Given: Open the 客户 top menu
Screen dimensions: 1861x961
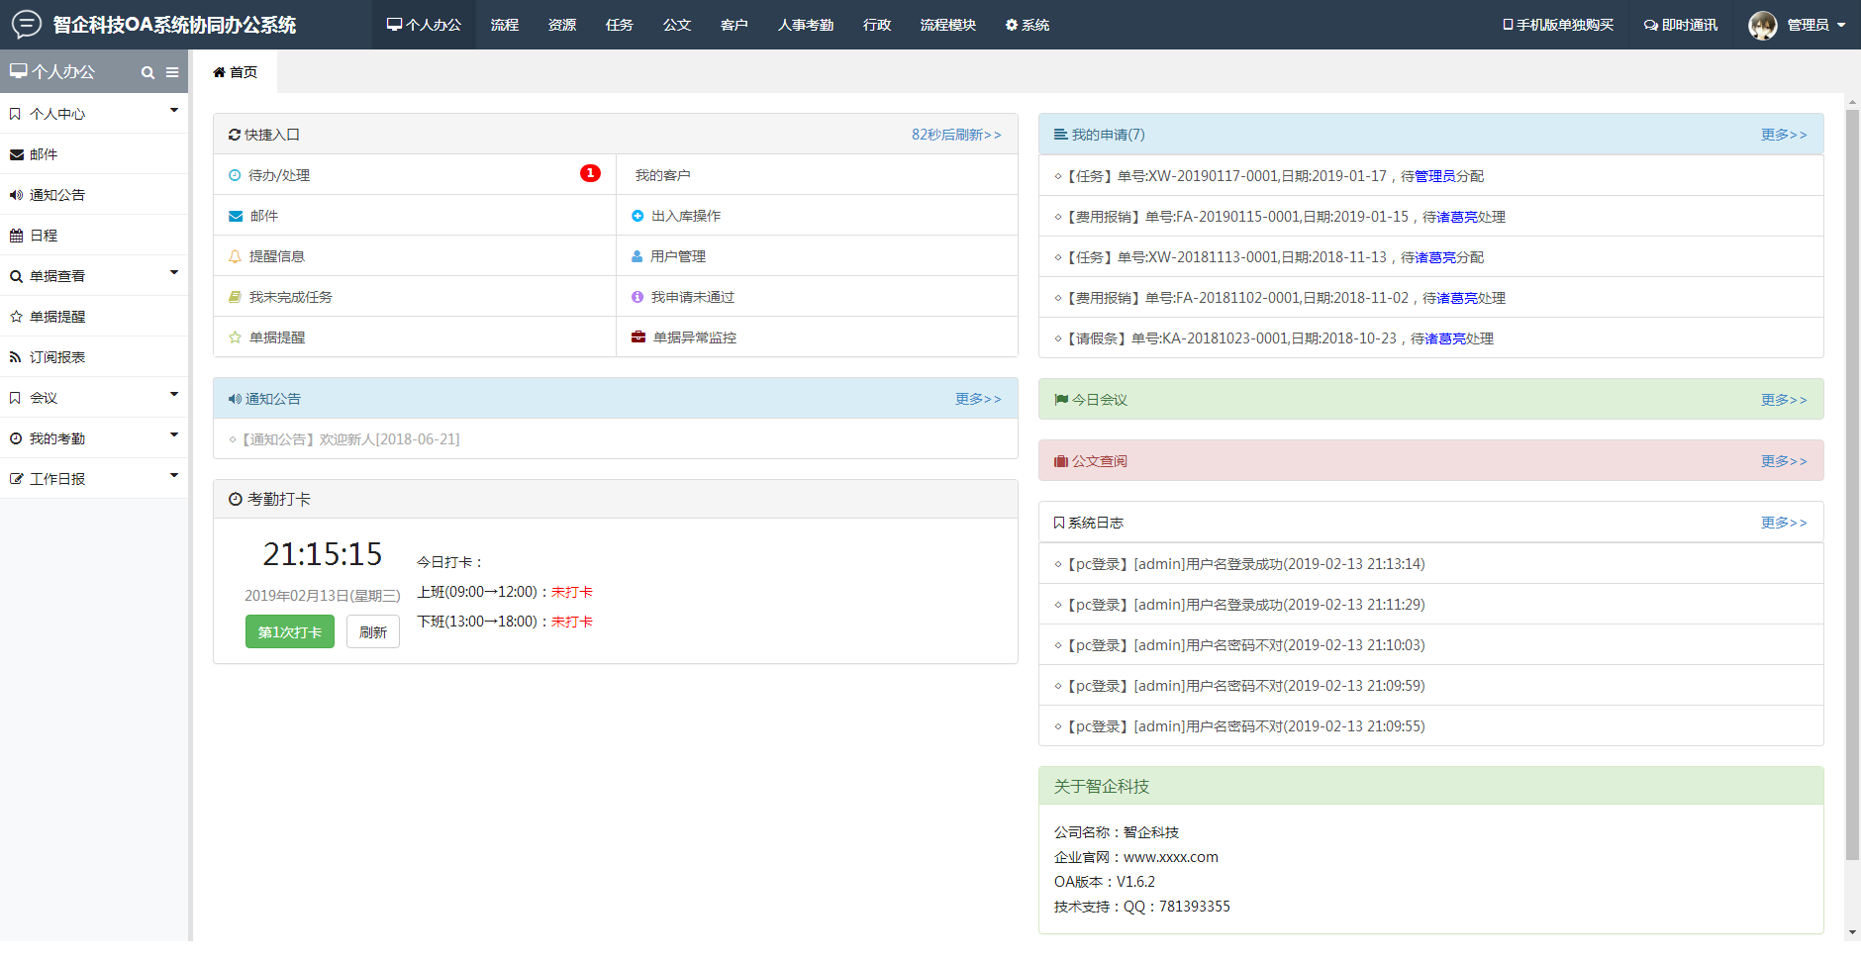Looking at the screenshot, I should [x=735, y=25].
